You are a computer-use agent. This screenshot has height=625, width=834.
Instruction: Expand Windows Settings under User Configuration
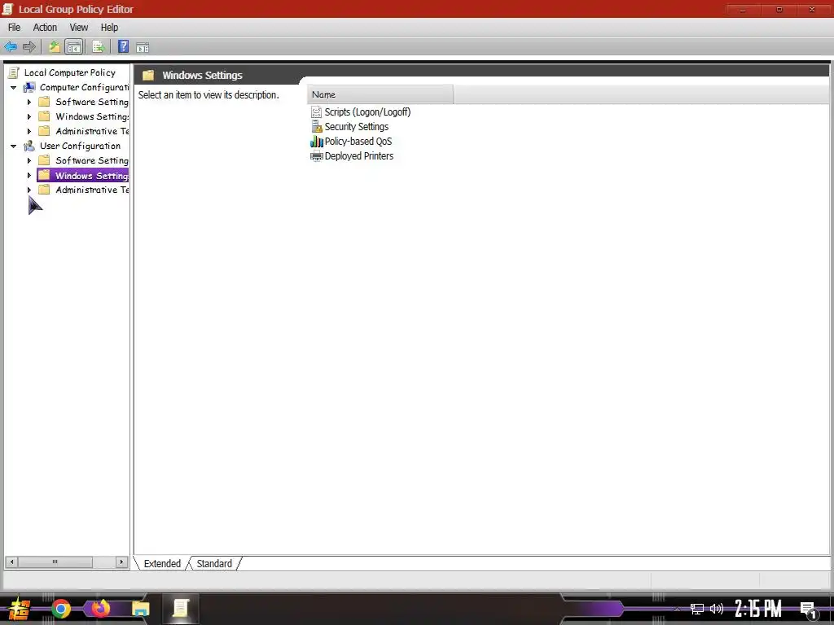click(x=29, y=175)
